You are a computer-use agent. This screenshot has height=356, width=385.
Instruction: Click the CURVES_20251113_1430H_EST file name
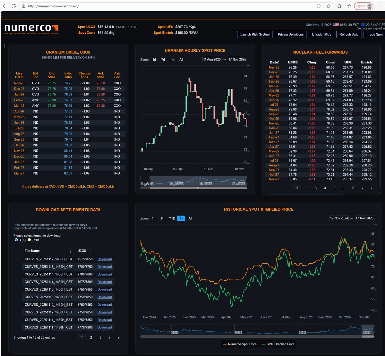pos(49,289)
